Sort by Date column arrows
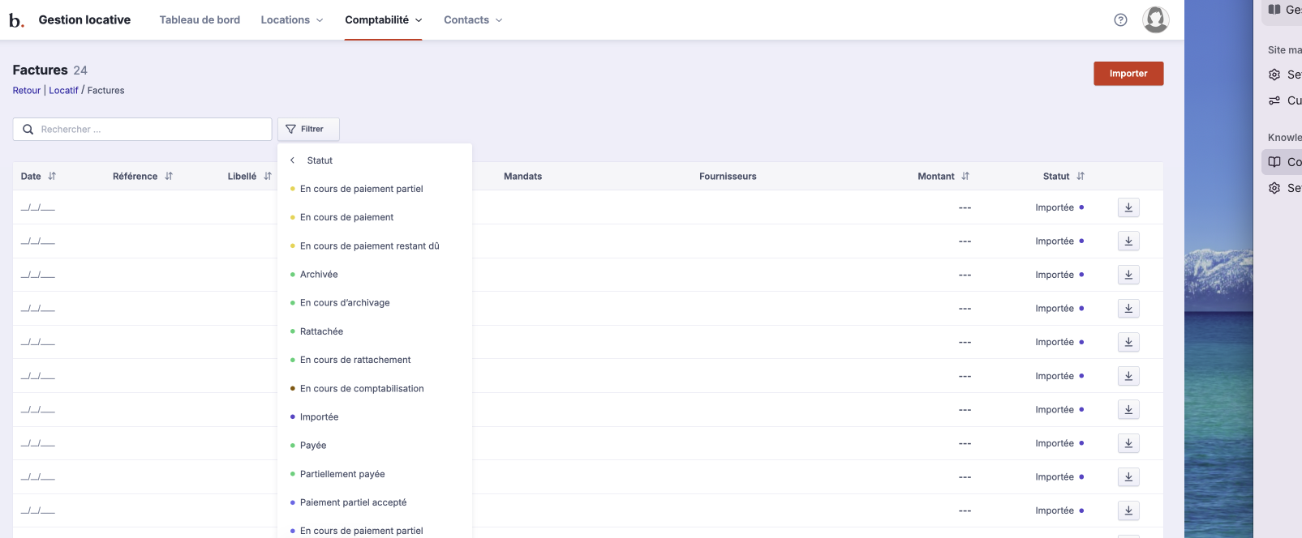 coord(52,176)
